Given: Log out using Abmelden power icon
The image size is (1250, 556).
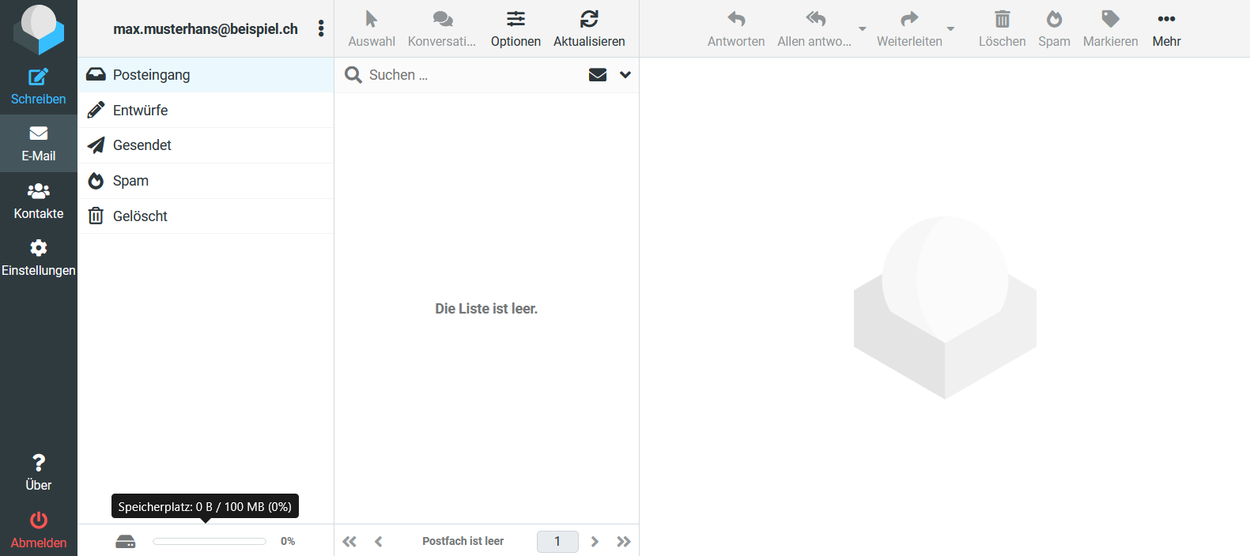Looking at the screenshot, I should point(38,520).
